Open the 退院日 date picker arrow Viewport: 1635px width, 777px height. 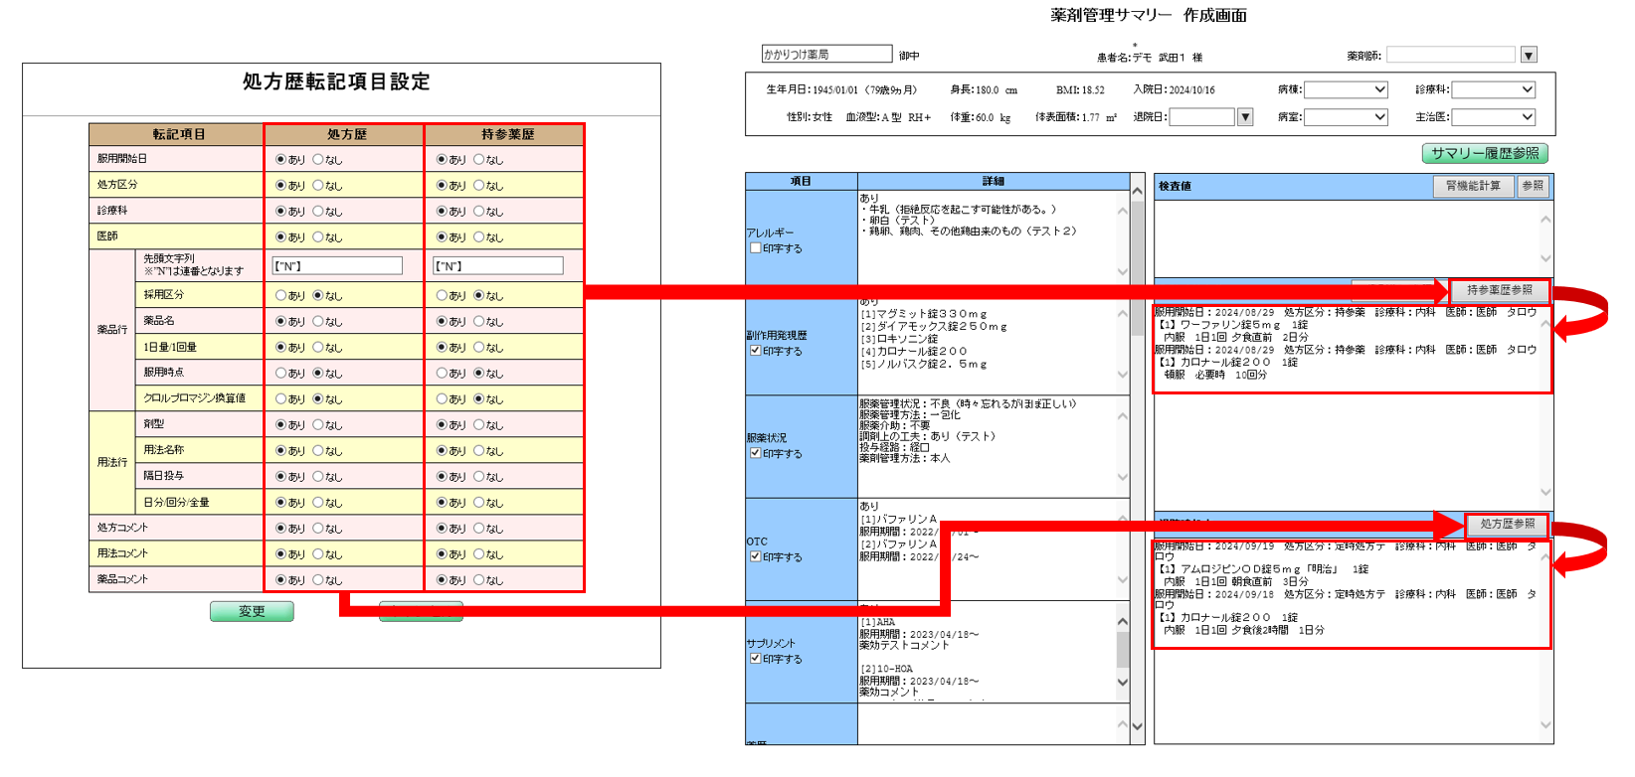click(1244, 117)
